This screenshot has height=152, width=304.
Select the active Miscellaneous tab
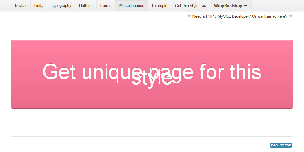[x=132, y=6]
